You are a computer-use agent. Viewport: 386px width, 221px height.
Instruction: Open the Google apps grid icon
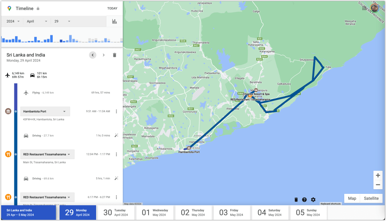[x=364, y=8]
